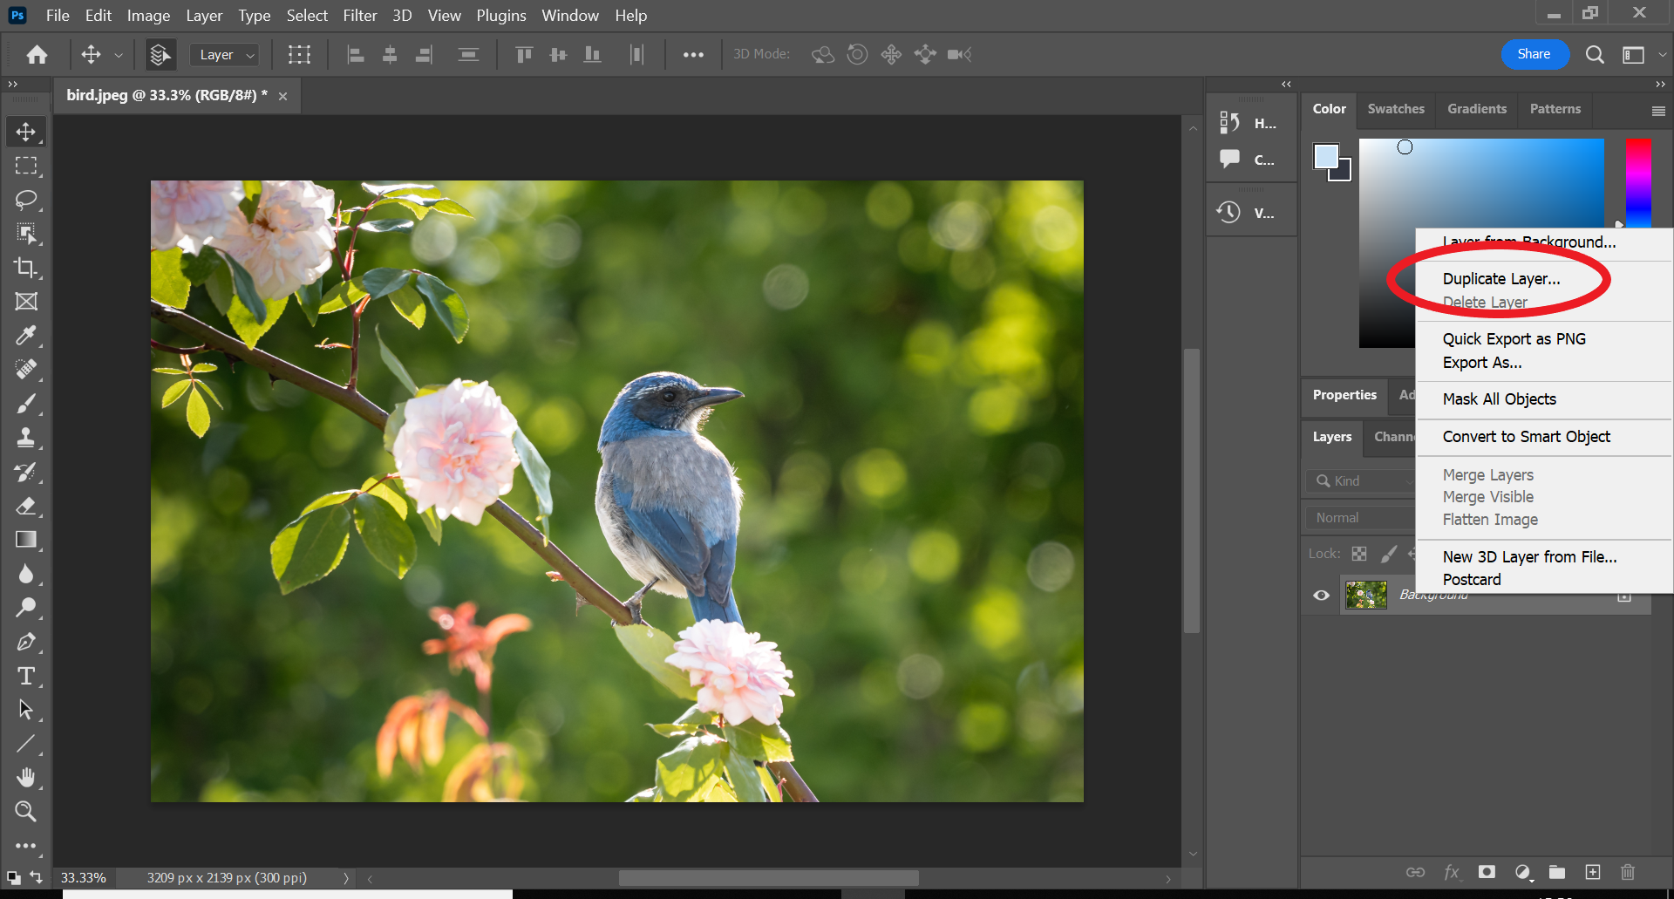The height and width of the screenshot is (899, 1674).
Task: Choose Postcard entry
Action: pos(1472,580)
